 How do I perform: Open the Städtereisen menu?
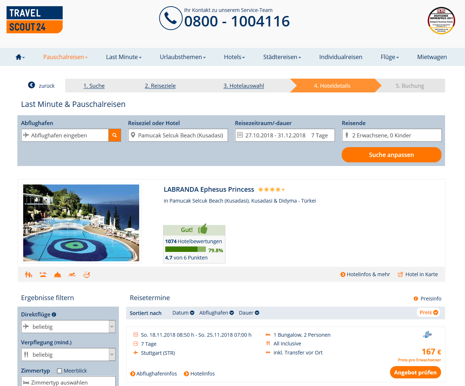(282, 57)
